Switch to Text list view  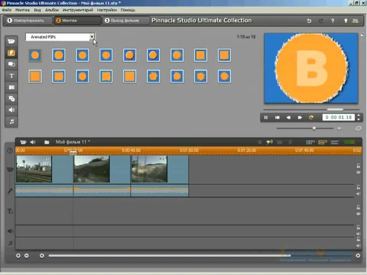point(335,142)
